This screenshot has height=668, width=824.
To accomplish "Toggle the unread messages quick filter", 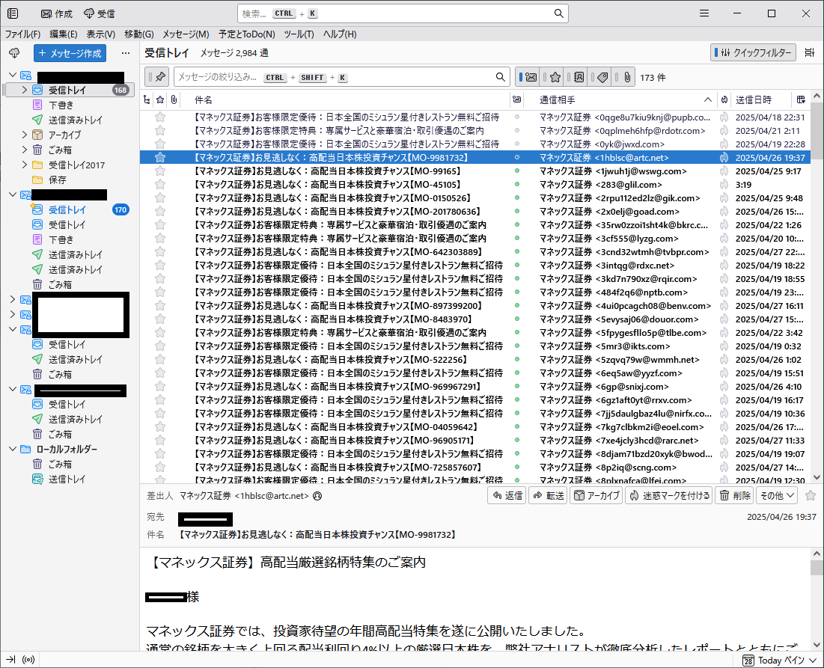I will [x=528, y=77].
